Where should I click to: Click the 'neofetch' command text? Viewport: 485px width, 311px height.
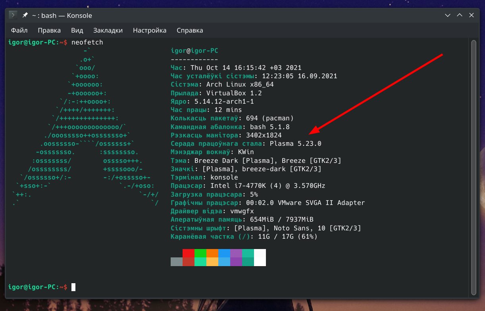click(87, 42)
